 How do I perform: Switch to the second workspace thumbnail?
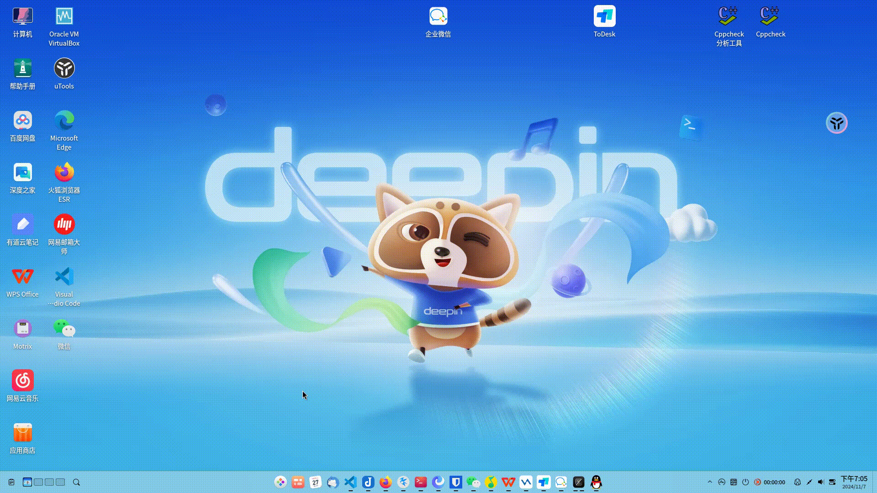(38, 482)
